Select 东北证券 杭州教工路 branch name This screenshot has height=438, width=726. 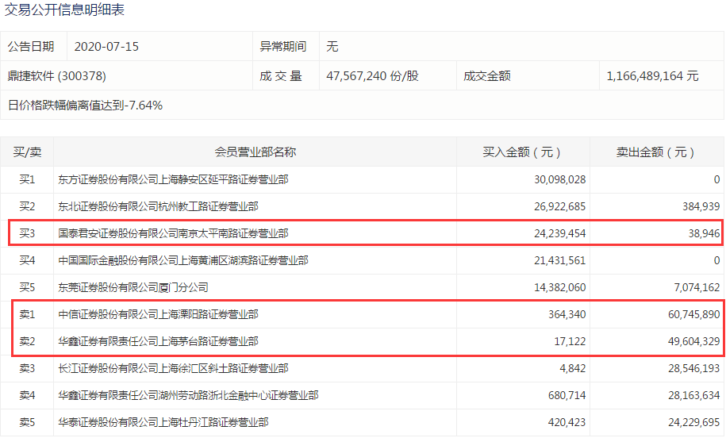click(158, 206)
